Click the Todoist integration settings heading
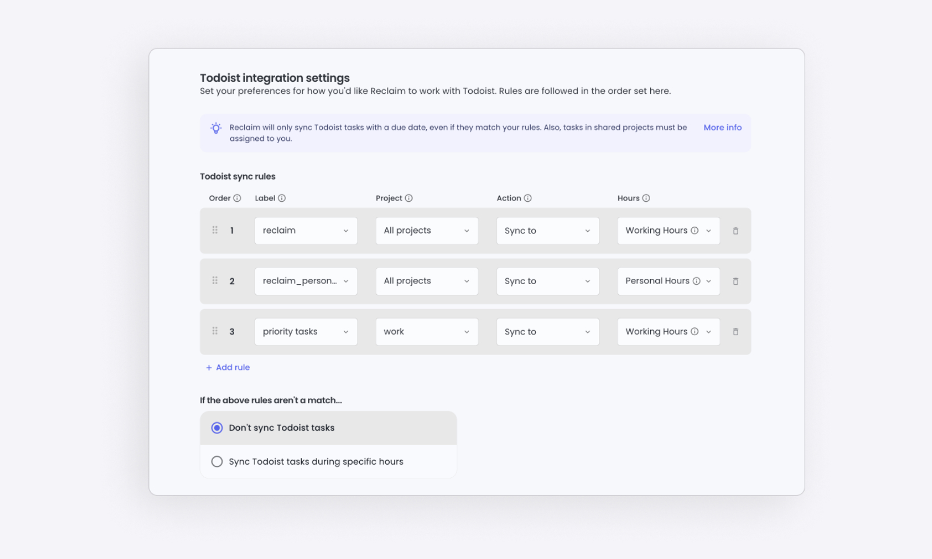The image size is (932, 559). coord(274,78)
